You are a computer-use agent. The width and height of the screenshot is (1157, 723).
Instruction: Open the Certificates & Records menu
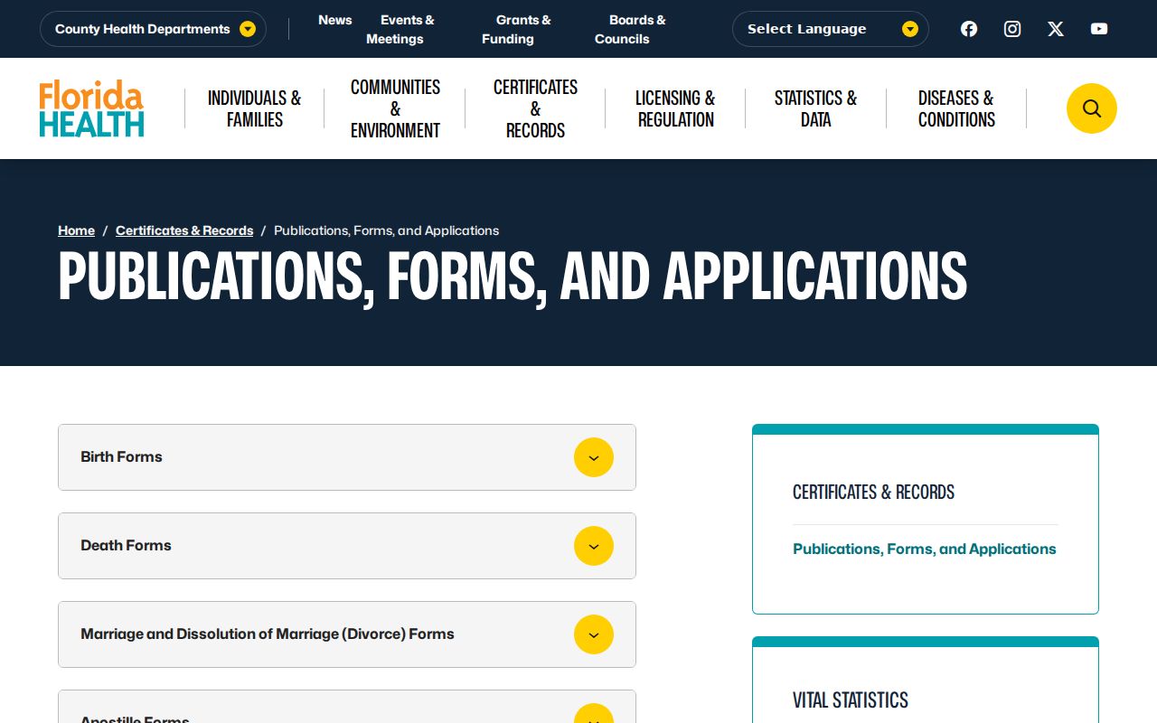pos(535,108)
